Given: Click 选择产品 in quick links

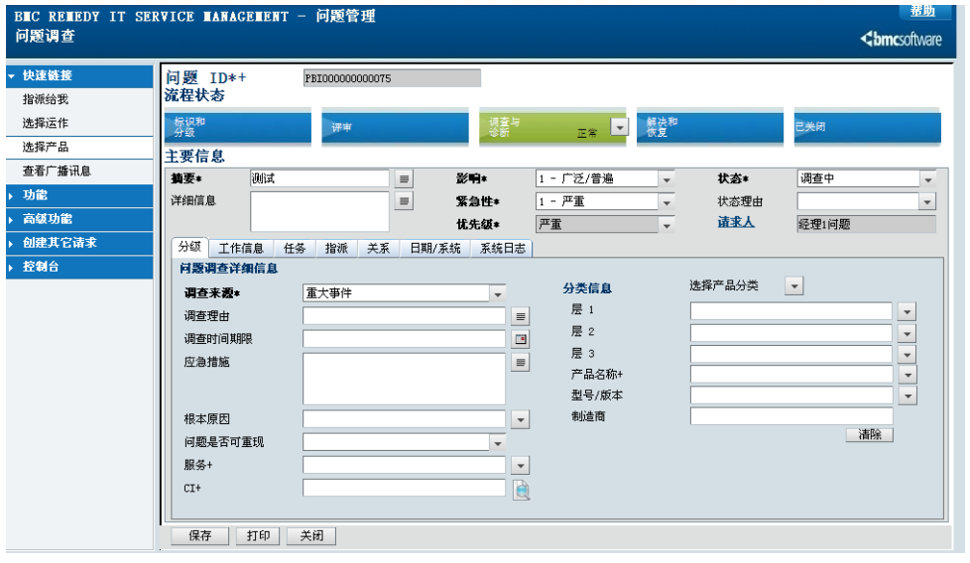Looking at the screenshot, I should 46,148.
